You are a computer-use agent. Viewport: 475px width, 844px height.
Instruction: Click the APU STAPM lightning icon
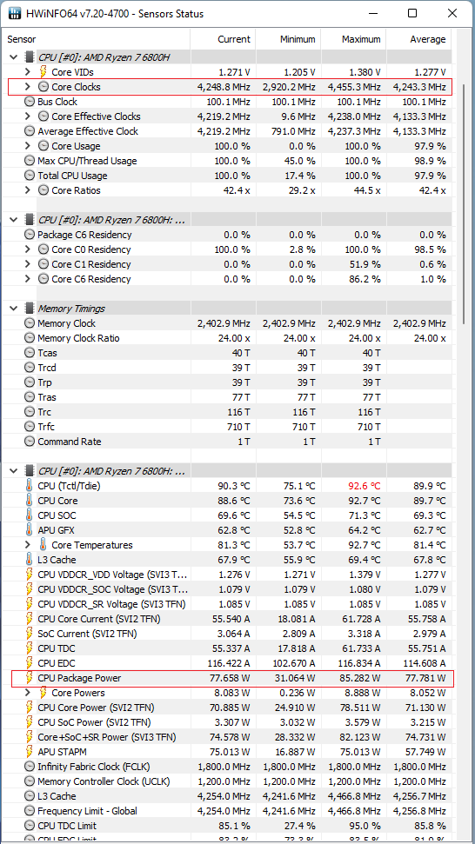tap(30, 751)
